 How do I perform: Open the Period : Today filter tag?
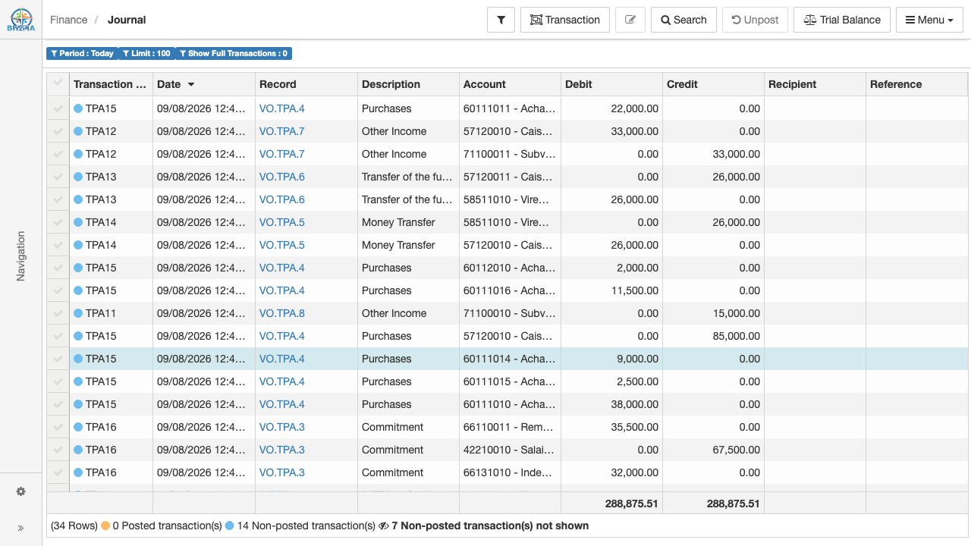tap(82, 53)
